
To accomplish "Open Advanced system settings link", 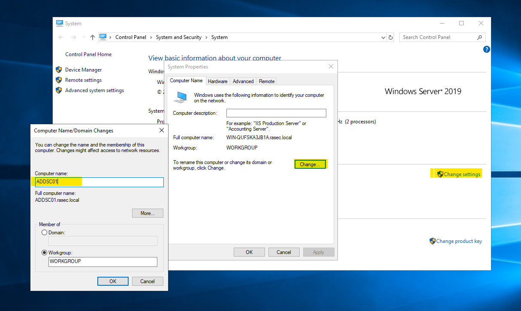I will 94,90.
